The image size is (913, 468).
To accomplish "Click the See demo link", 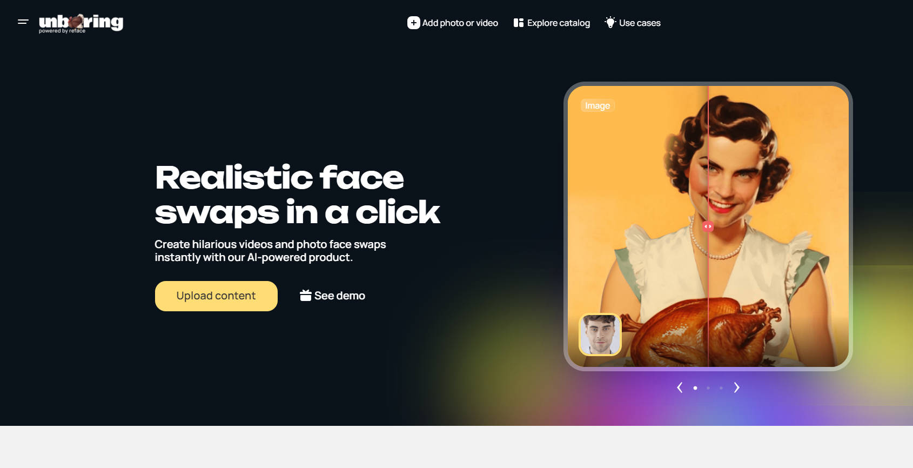I will [x=333, y=296].
